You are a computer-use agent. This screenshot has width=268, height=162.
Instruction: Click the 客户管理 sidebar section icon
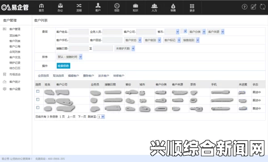coord(4,29)
